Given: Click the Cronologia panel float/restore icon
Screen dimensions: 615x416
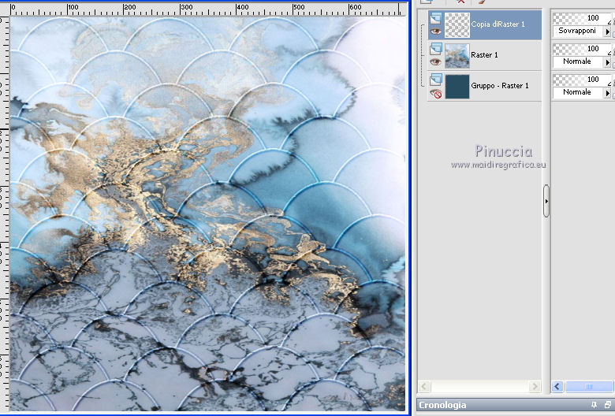Looking at the screenshot, I should pos(608,405).
